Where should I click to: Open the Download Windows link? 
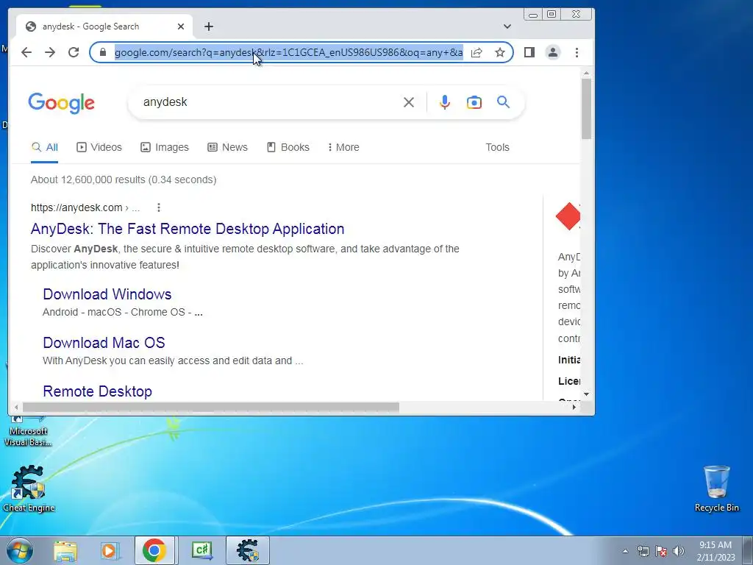[107, 294]
